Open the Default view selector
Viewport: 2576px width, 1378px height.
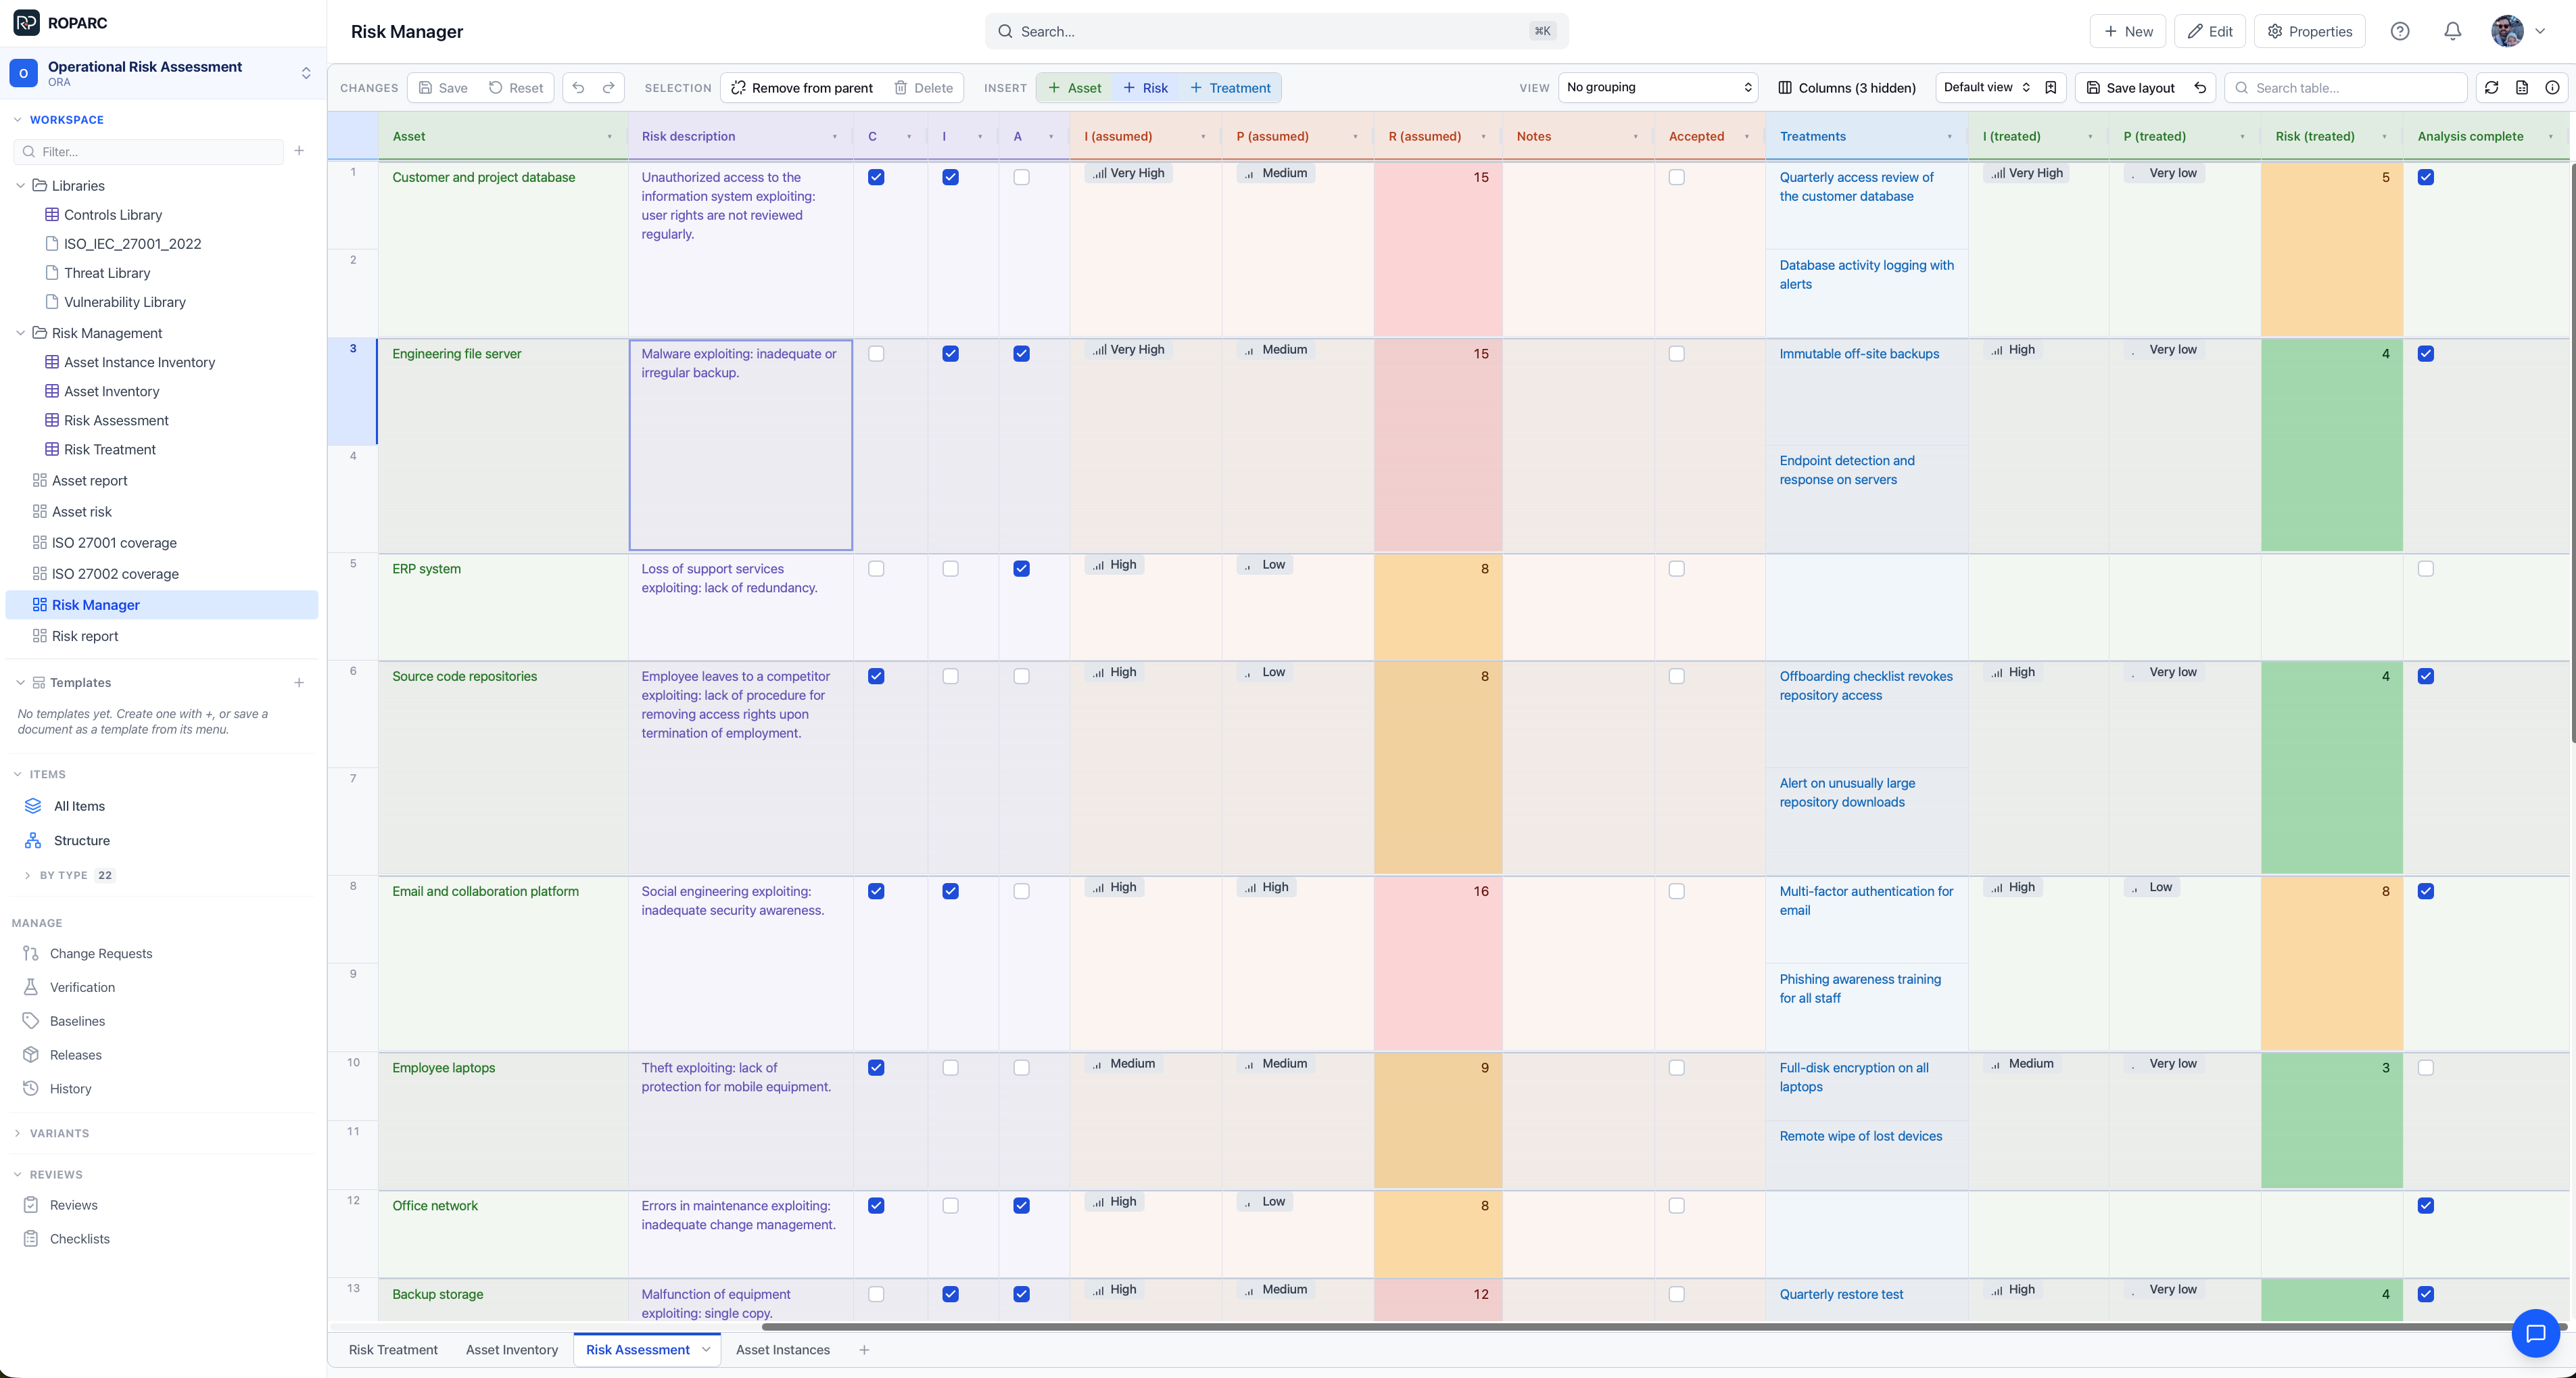[1987, 87]
